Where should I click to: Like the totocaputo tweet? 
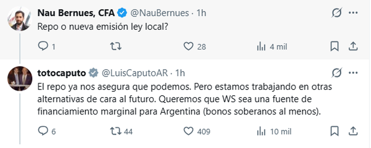pos(188,131)
